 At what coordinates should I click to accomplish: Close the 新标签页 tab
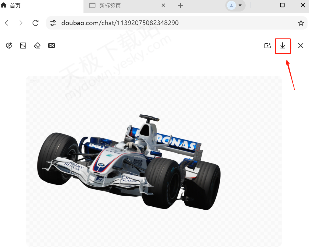pyautogui.click(x=163, y=5)
